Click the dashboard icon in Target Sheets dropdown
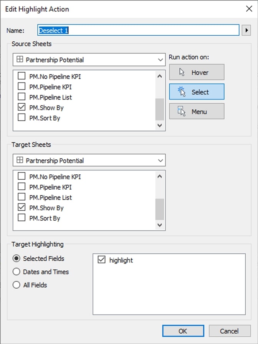Image resolution: width=258 pixels, height=344 pixels. point(20,160)
